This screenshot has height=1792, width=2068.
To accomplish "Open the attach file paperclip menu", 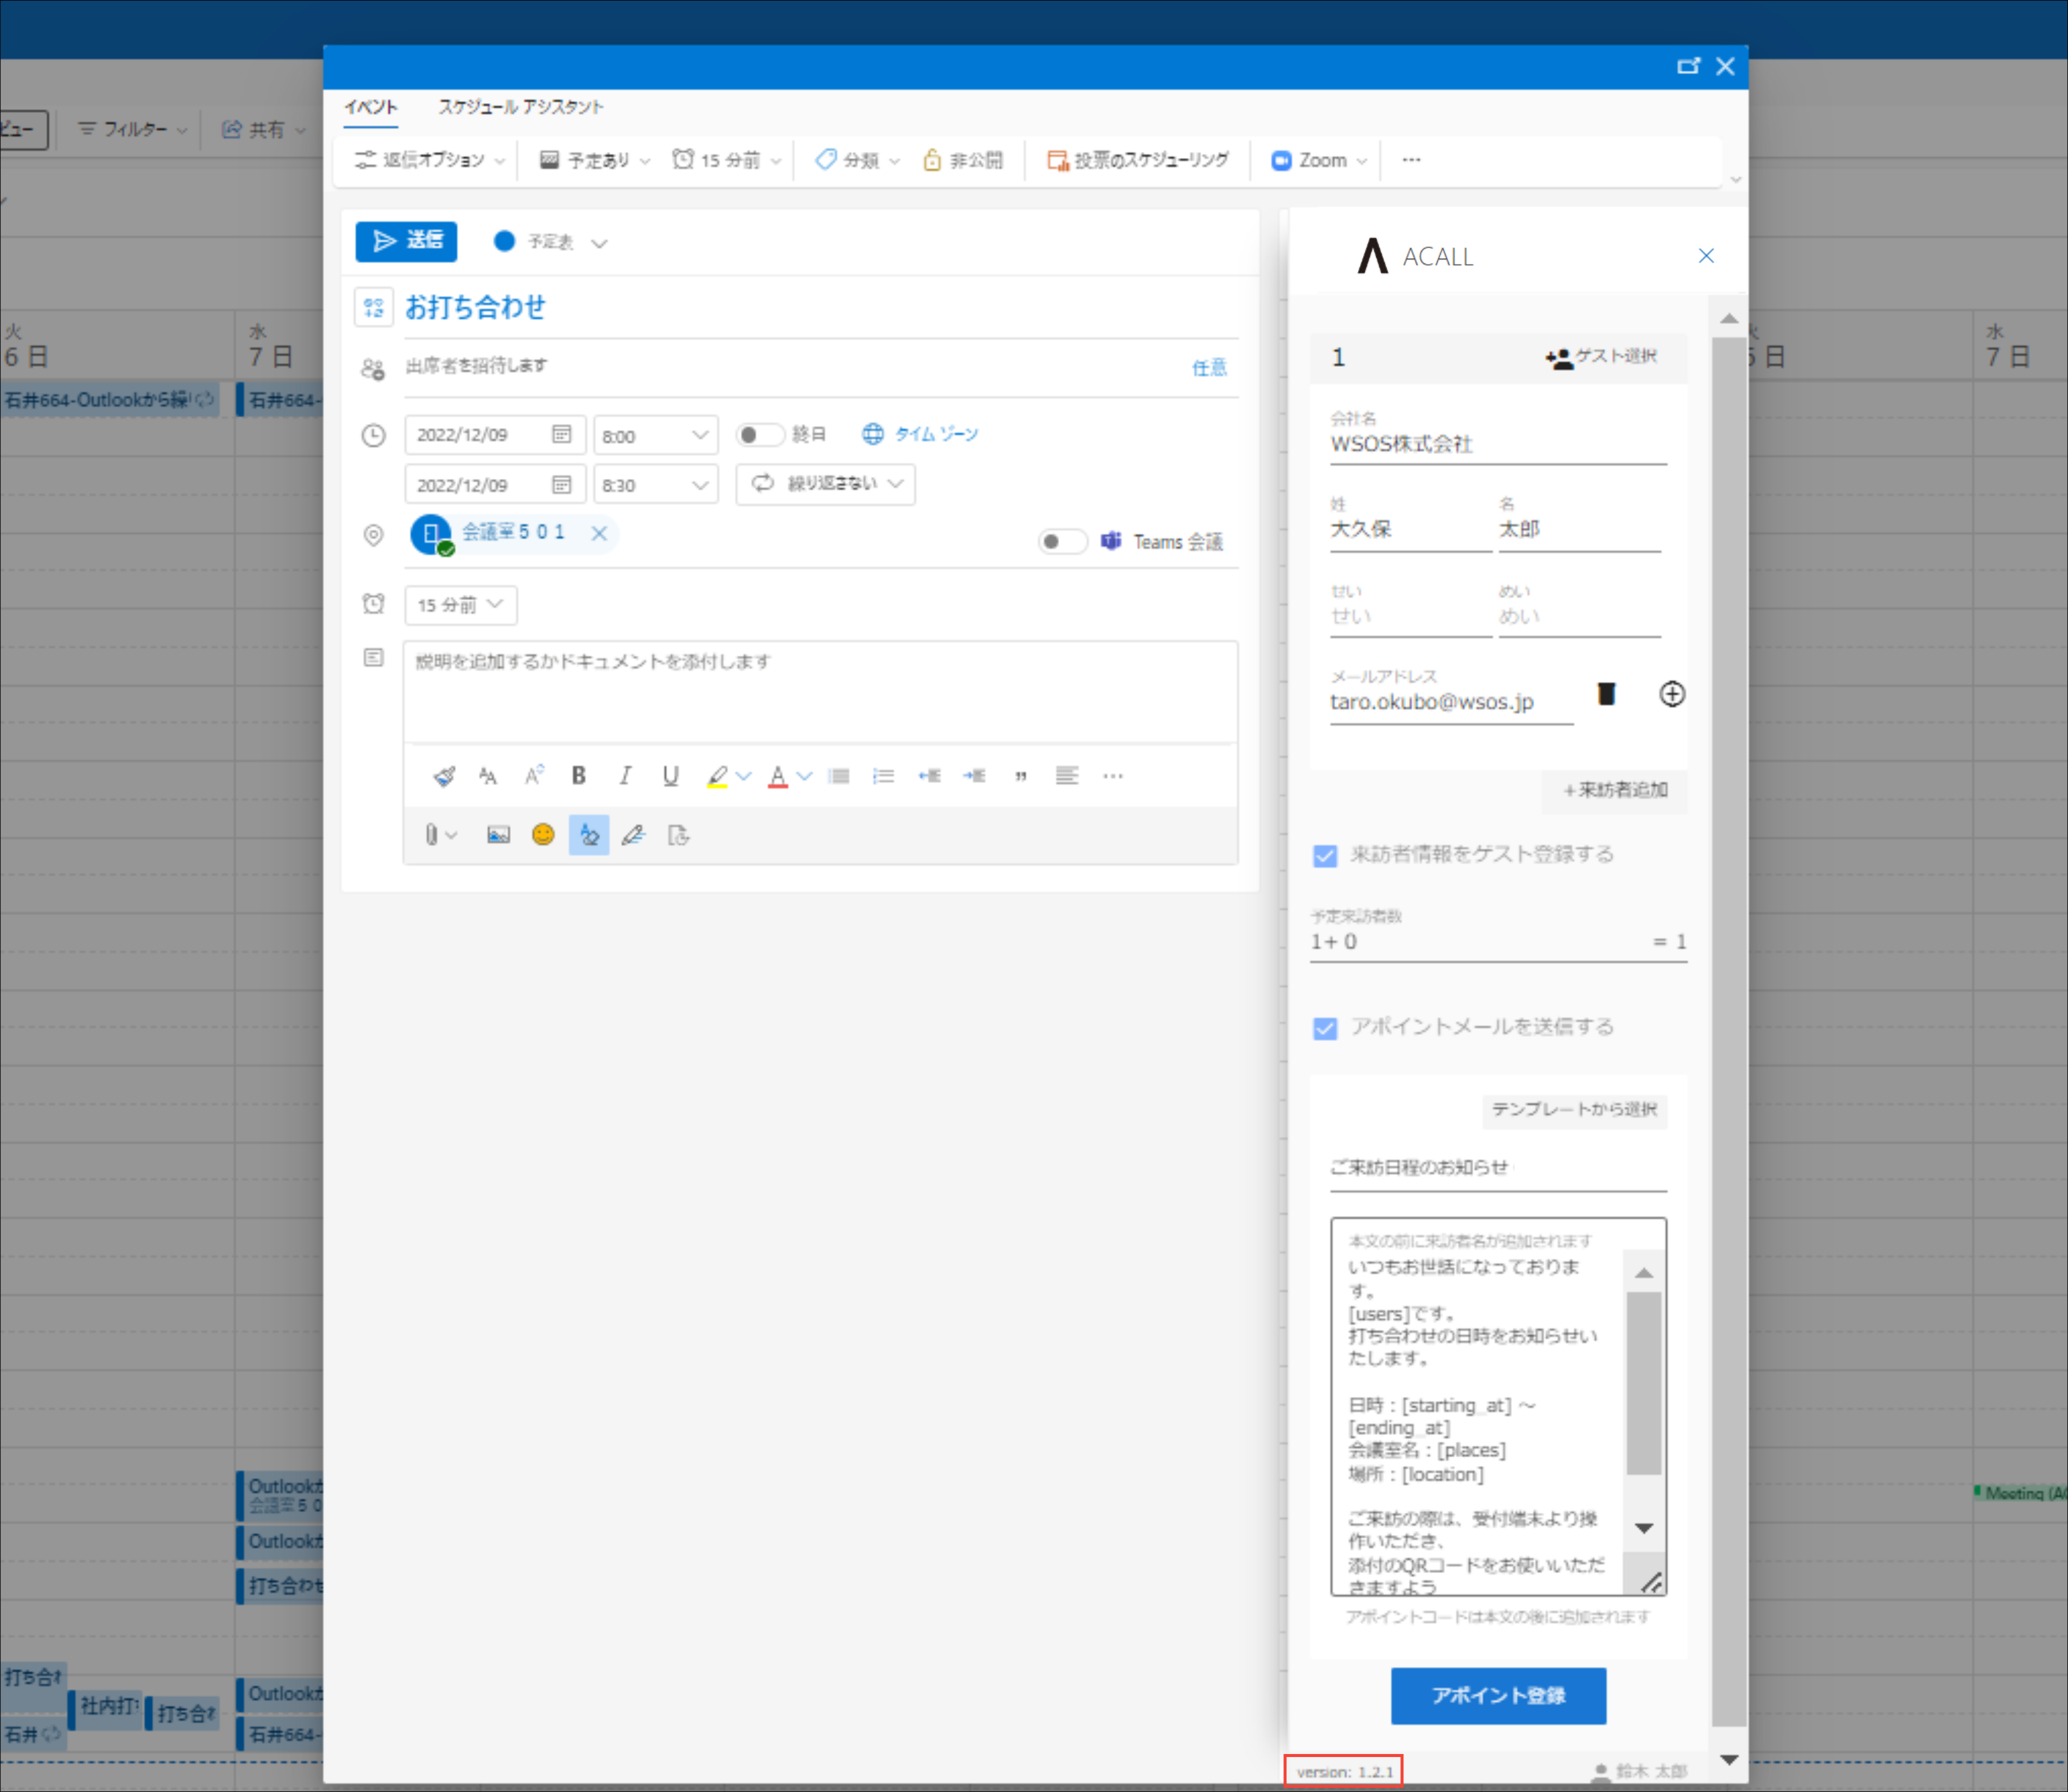I will (440, 835).
